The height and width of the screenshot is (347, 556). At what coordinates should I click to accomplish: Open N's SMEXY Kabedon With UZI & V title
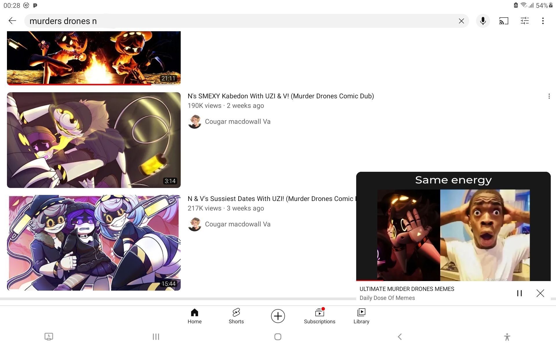(x=281, y=96)
